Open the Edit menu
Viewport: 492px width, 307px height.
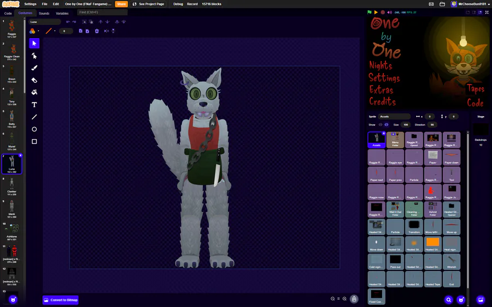[x=56, y=4]
